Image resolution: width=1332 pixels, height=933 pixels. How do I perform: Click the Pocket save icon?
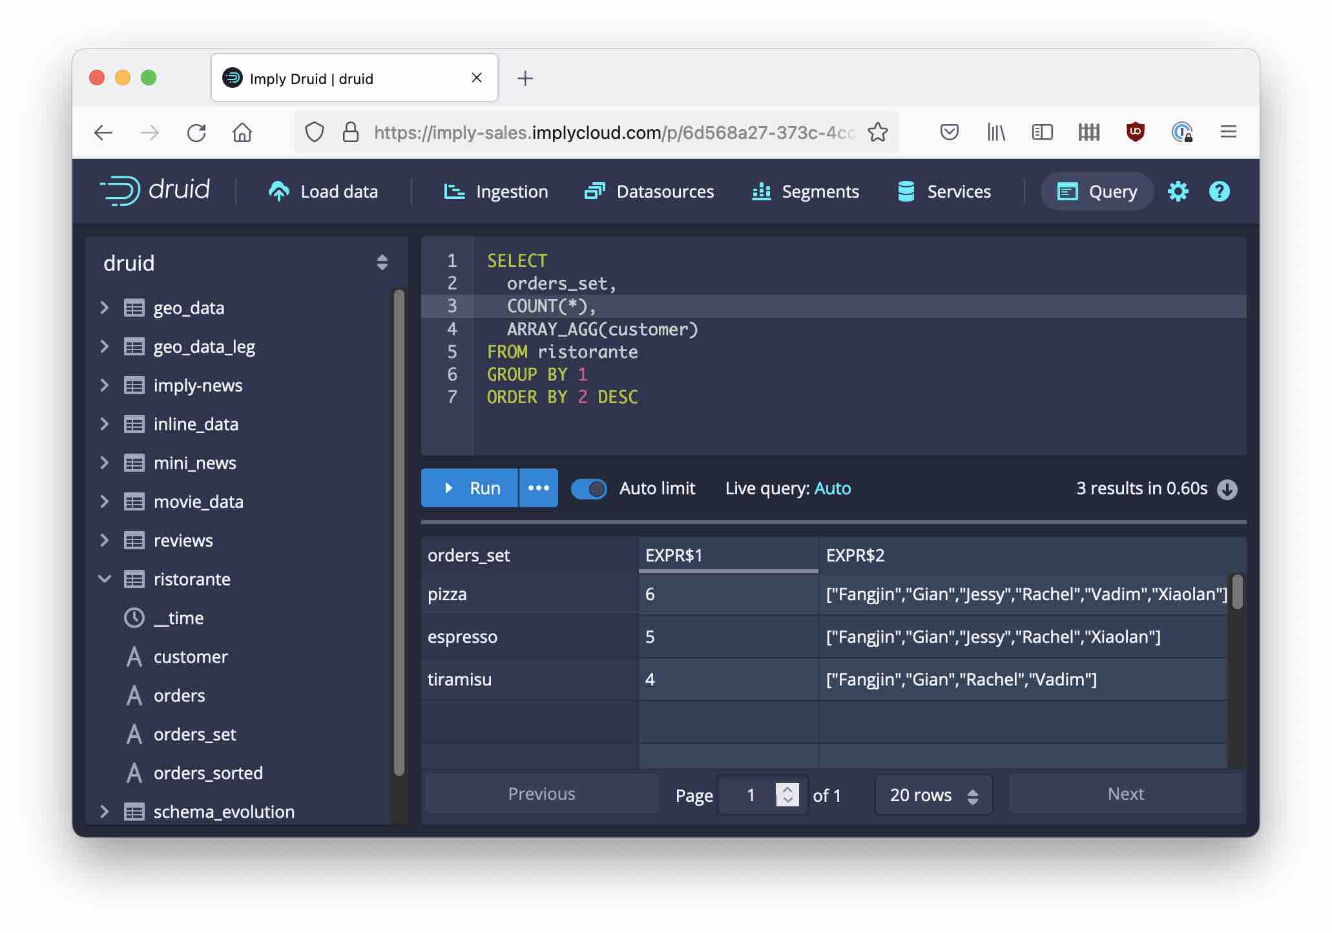pos(949,132)
